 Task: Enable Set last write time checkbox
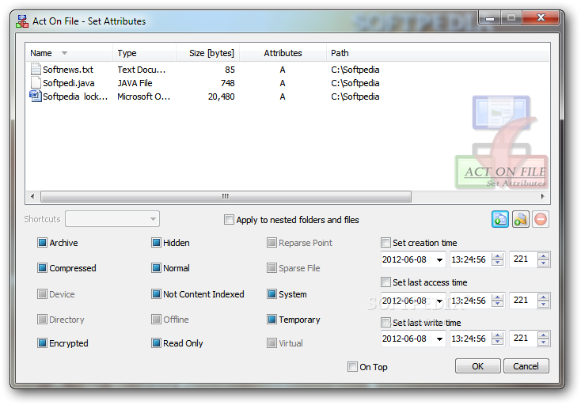point(385,323)
